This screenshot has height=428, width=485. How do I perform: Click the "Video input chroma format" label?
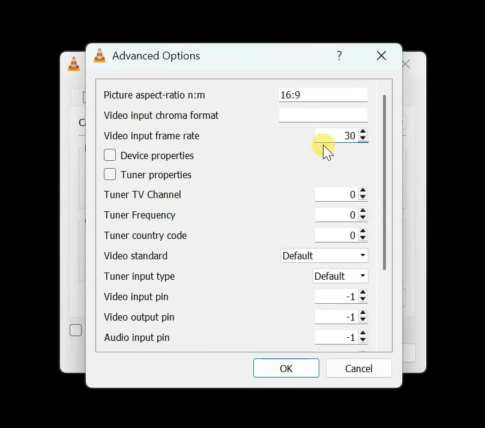(161, 115)
